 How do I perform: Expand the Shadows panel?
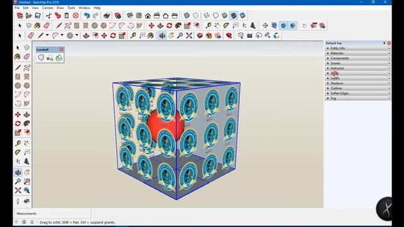point(358,83)
